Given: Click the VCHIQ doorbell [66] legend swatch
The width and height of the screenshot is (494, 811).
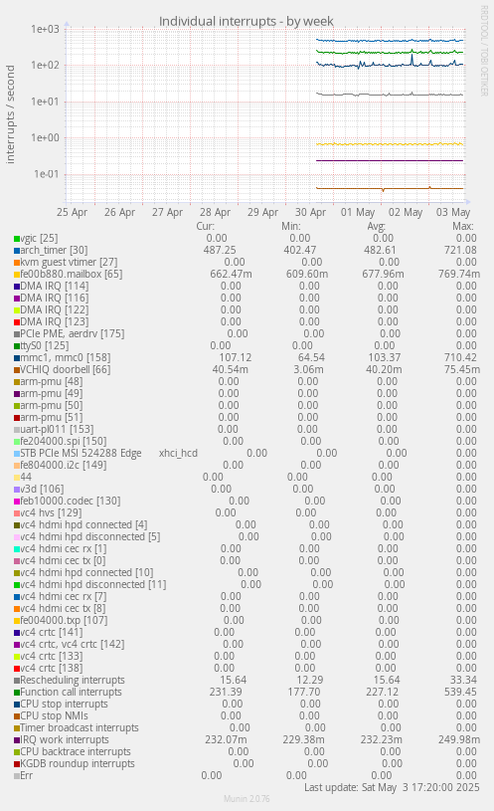Looking at the screenshot, I should click(x=17, y=370).
